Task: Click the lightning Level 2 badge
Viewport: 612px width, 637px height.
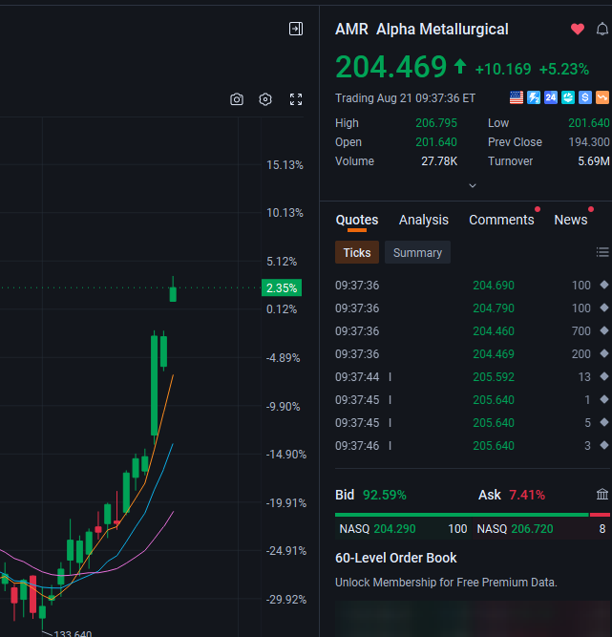Action: (x=534, y=97)
